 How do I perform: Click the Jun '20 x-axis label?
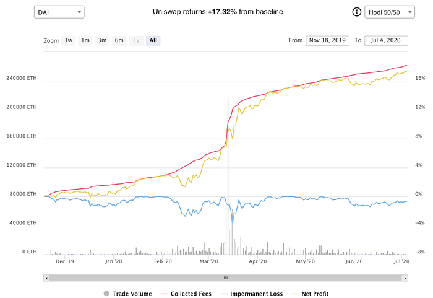pos(354,261)
